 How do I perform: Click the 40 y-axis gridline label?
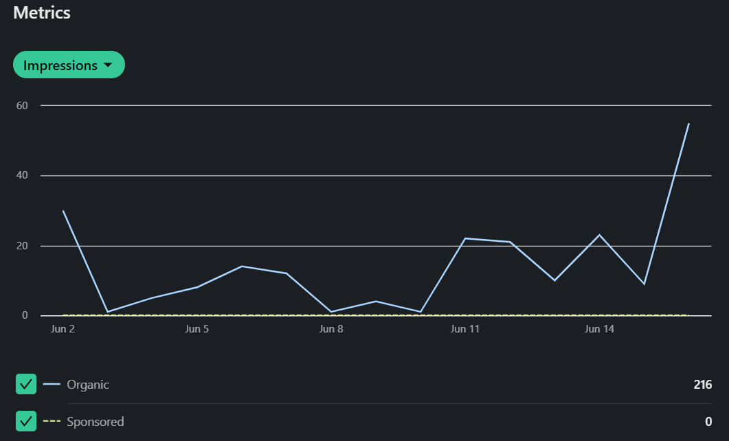click(23, 175)
